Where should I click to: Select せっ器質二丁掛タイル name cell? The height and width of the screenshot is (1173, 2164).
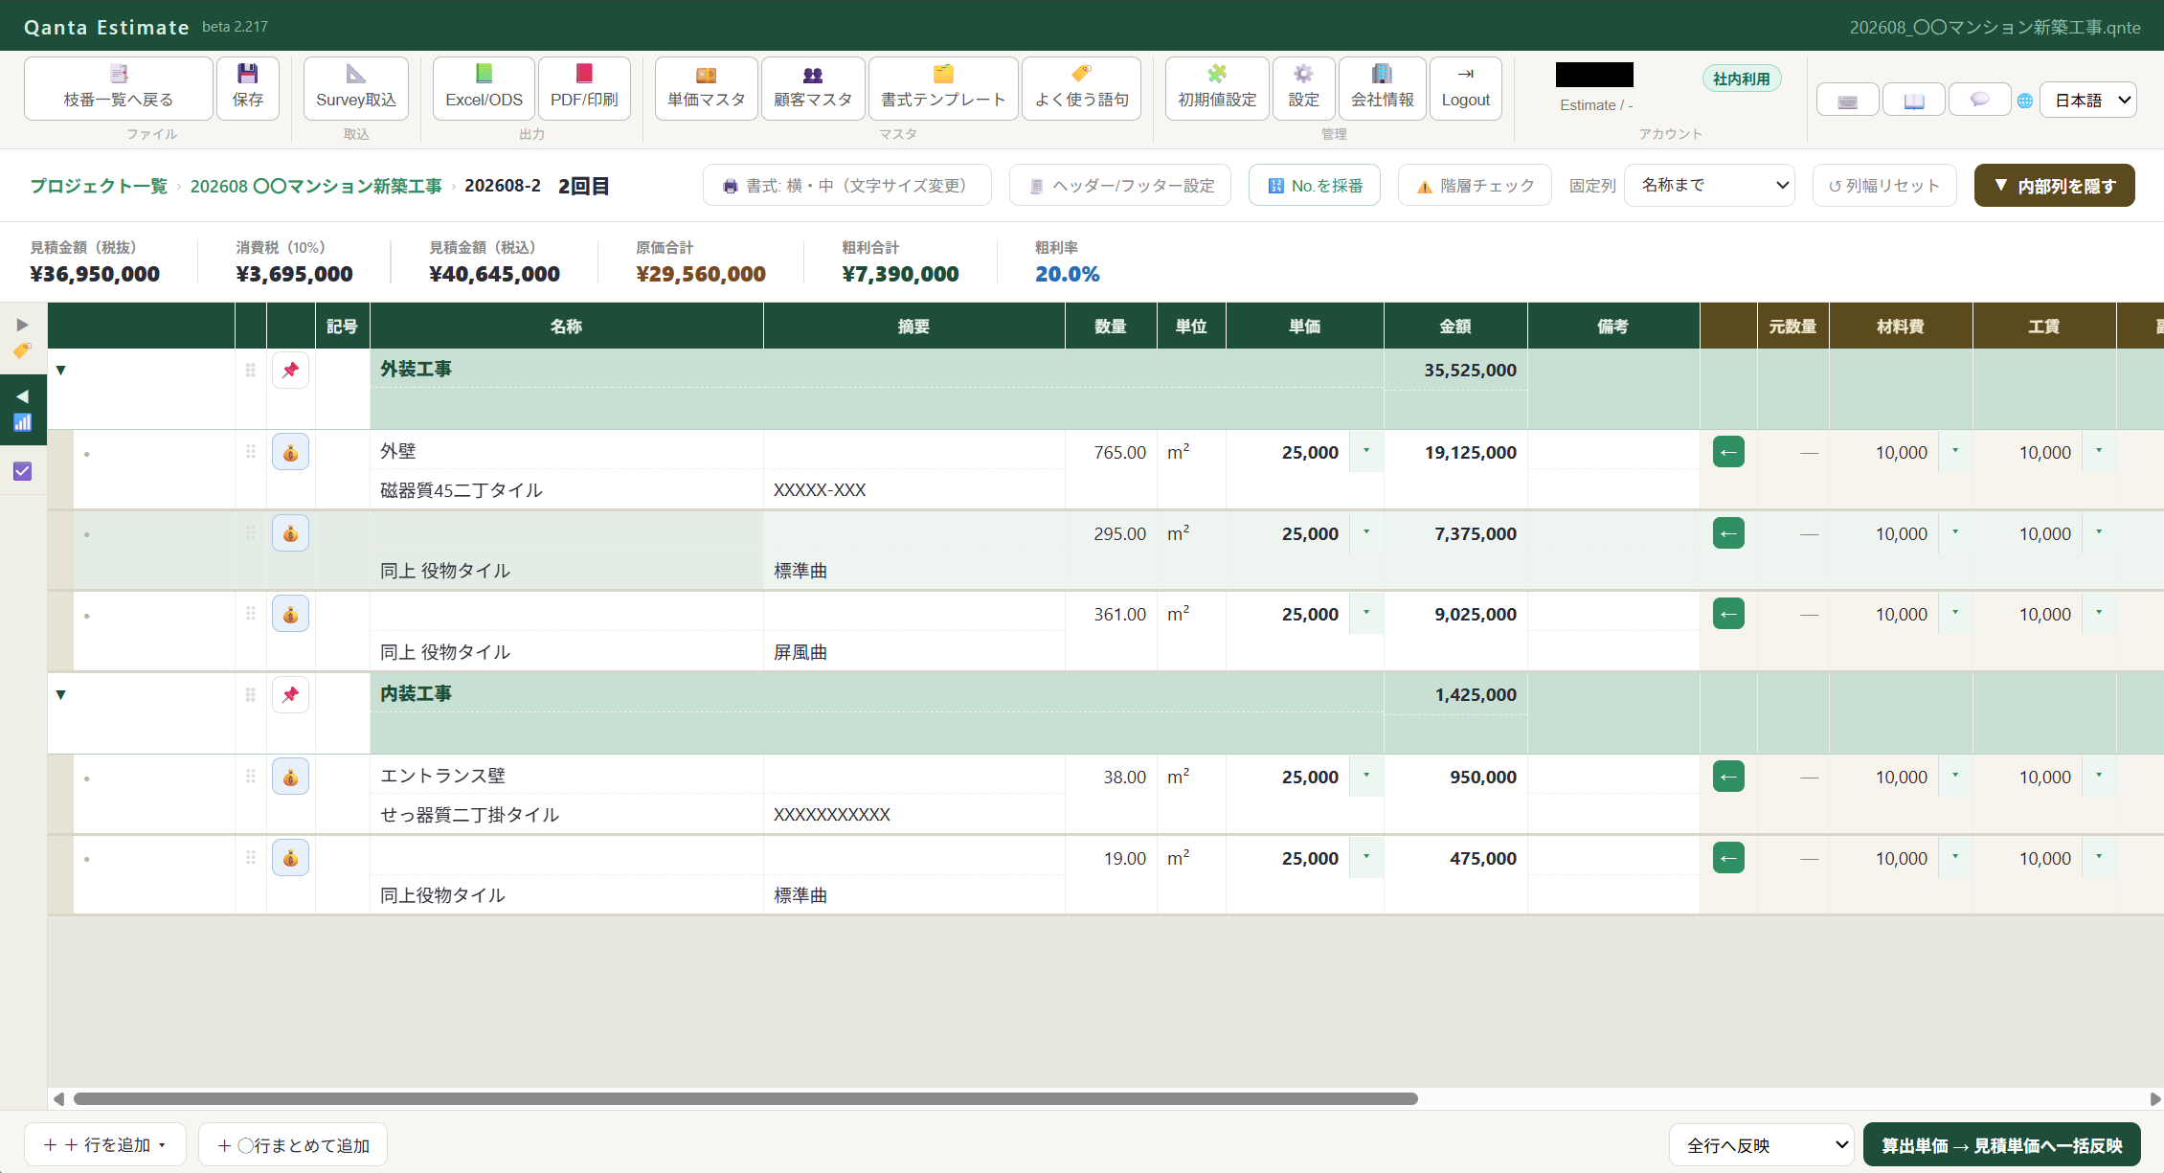pyautogui.click(x=567, y=815)
